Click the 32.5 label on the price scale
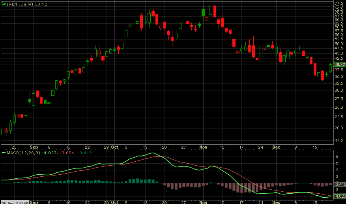 [339, 83]
